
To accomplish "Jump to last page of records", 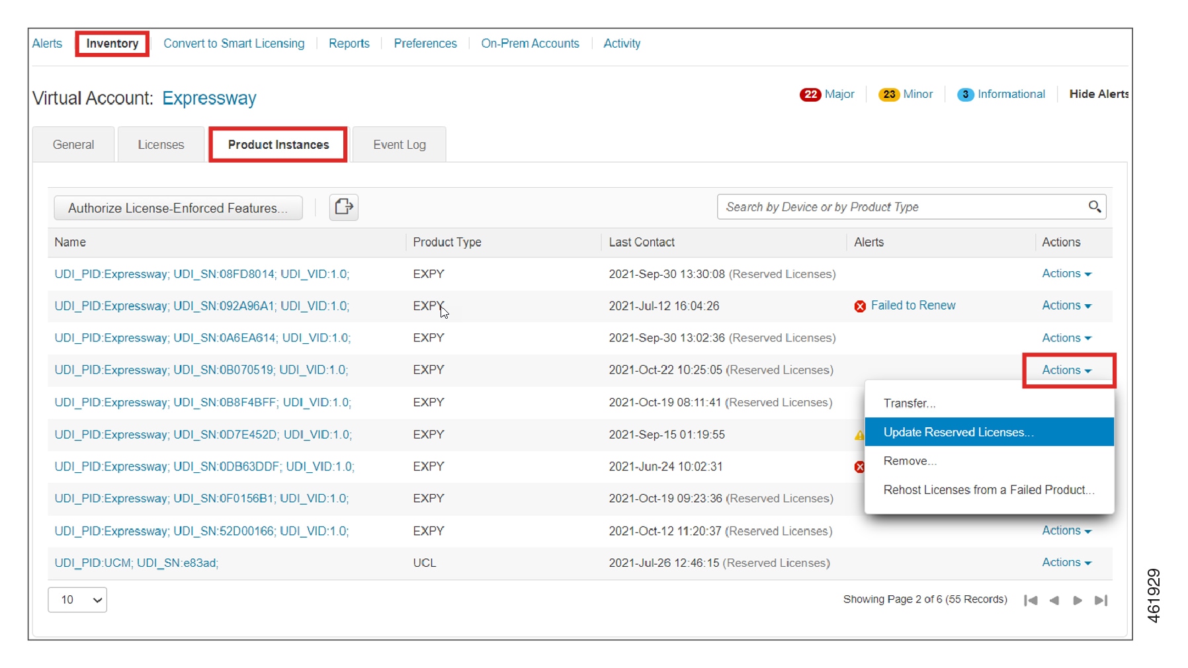I will [x=1101, y=601].
